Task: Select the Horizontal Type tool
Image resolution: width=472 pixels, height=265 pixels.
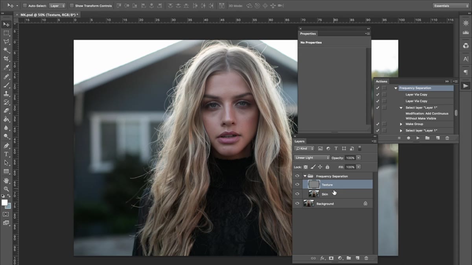Action: click(x=6, y=154)
